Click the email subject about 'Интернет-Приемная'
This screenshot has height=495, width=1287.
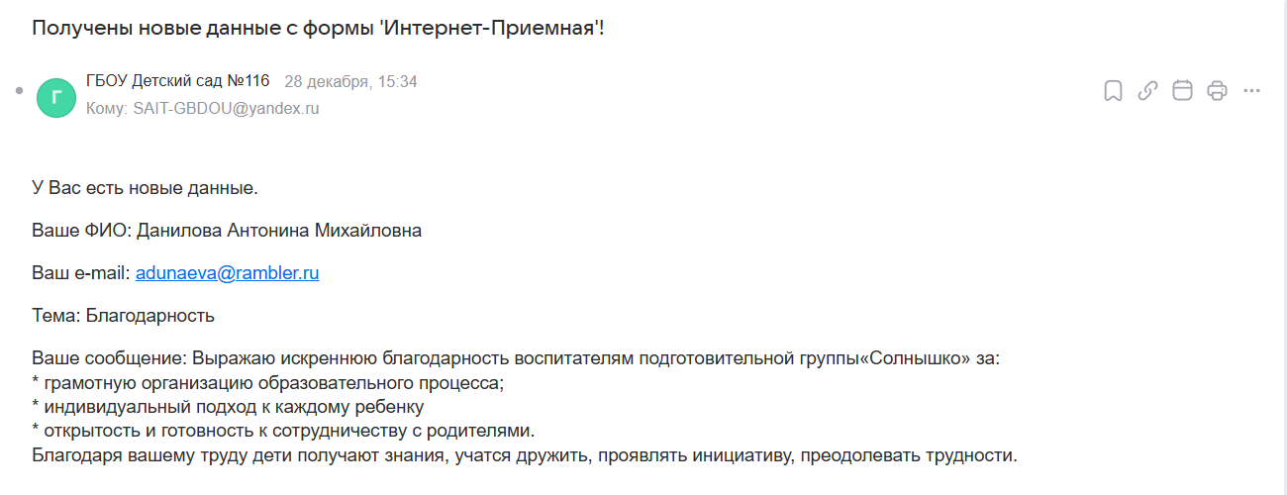coord(318,28)
